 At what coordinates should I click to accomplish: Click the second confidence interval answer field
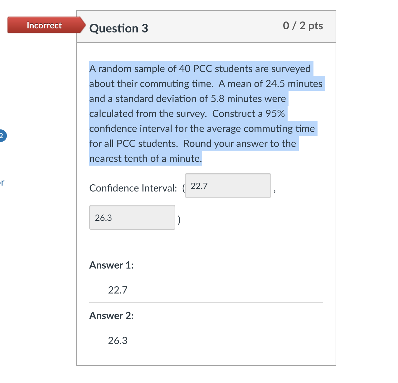click(132, 217)
